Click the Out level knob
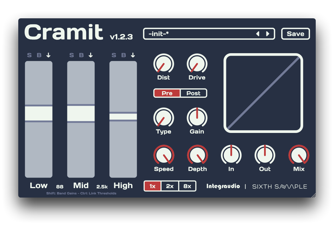Screen dimensions: 334x225 (x=265, y=155)
